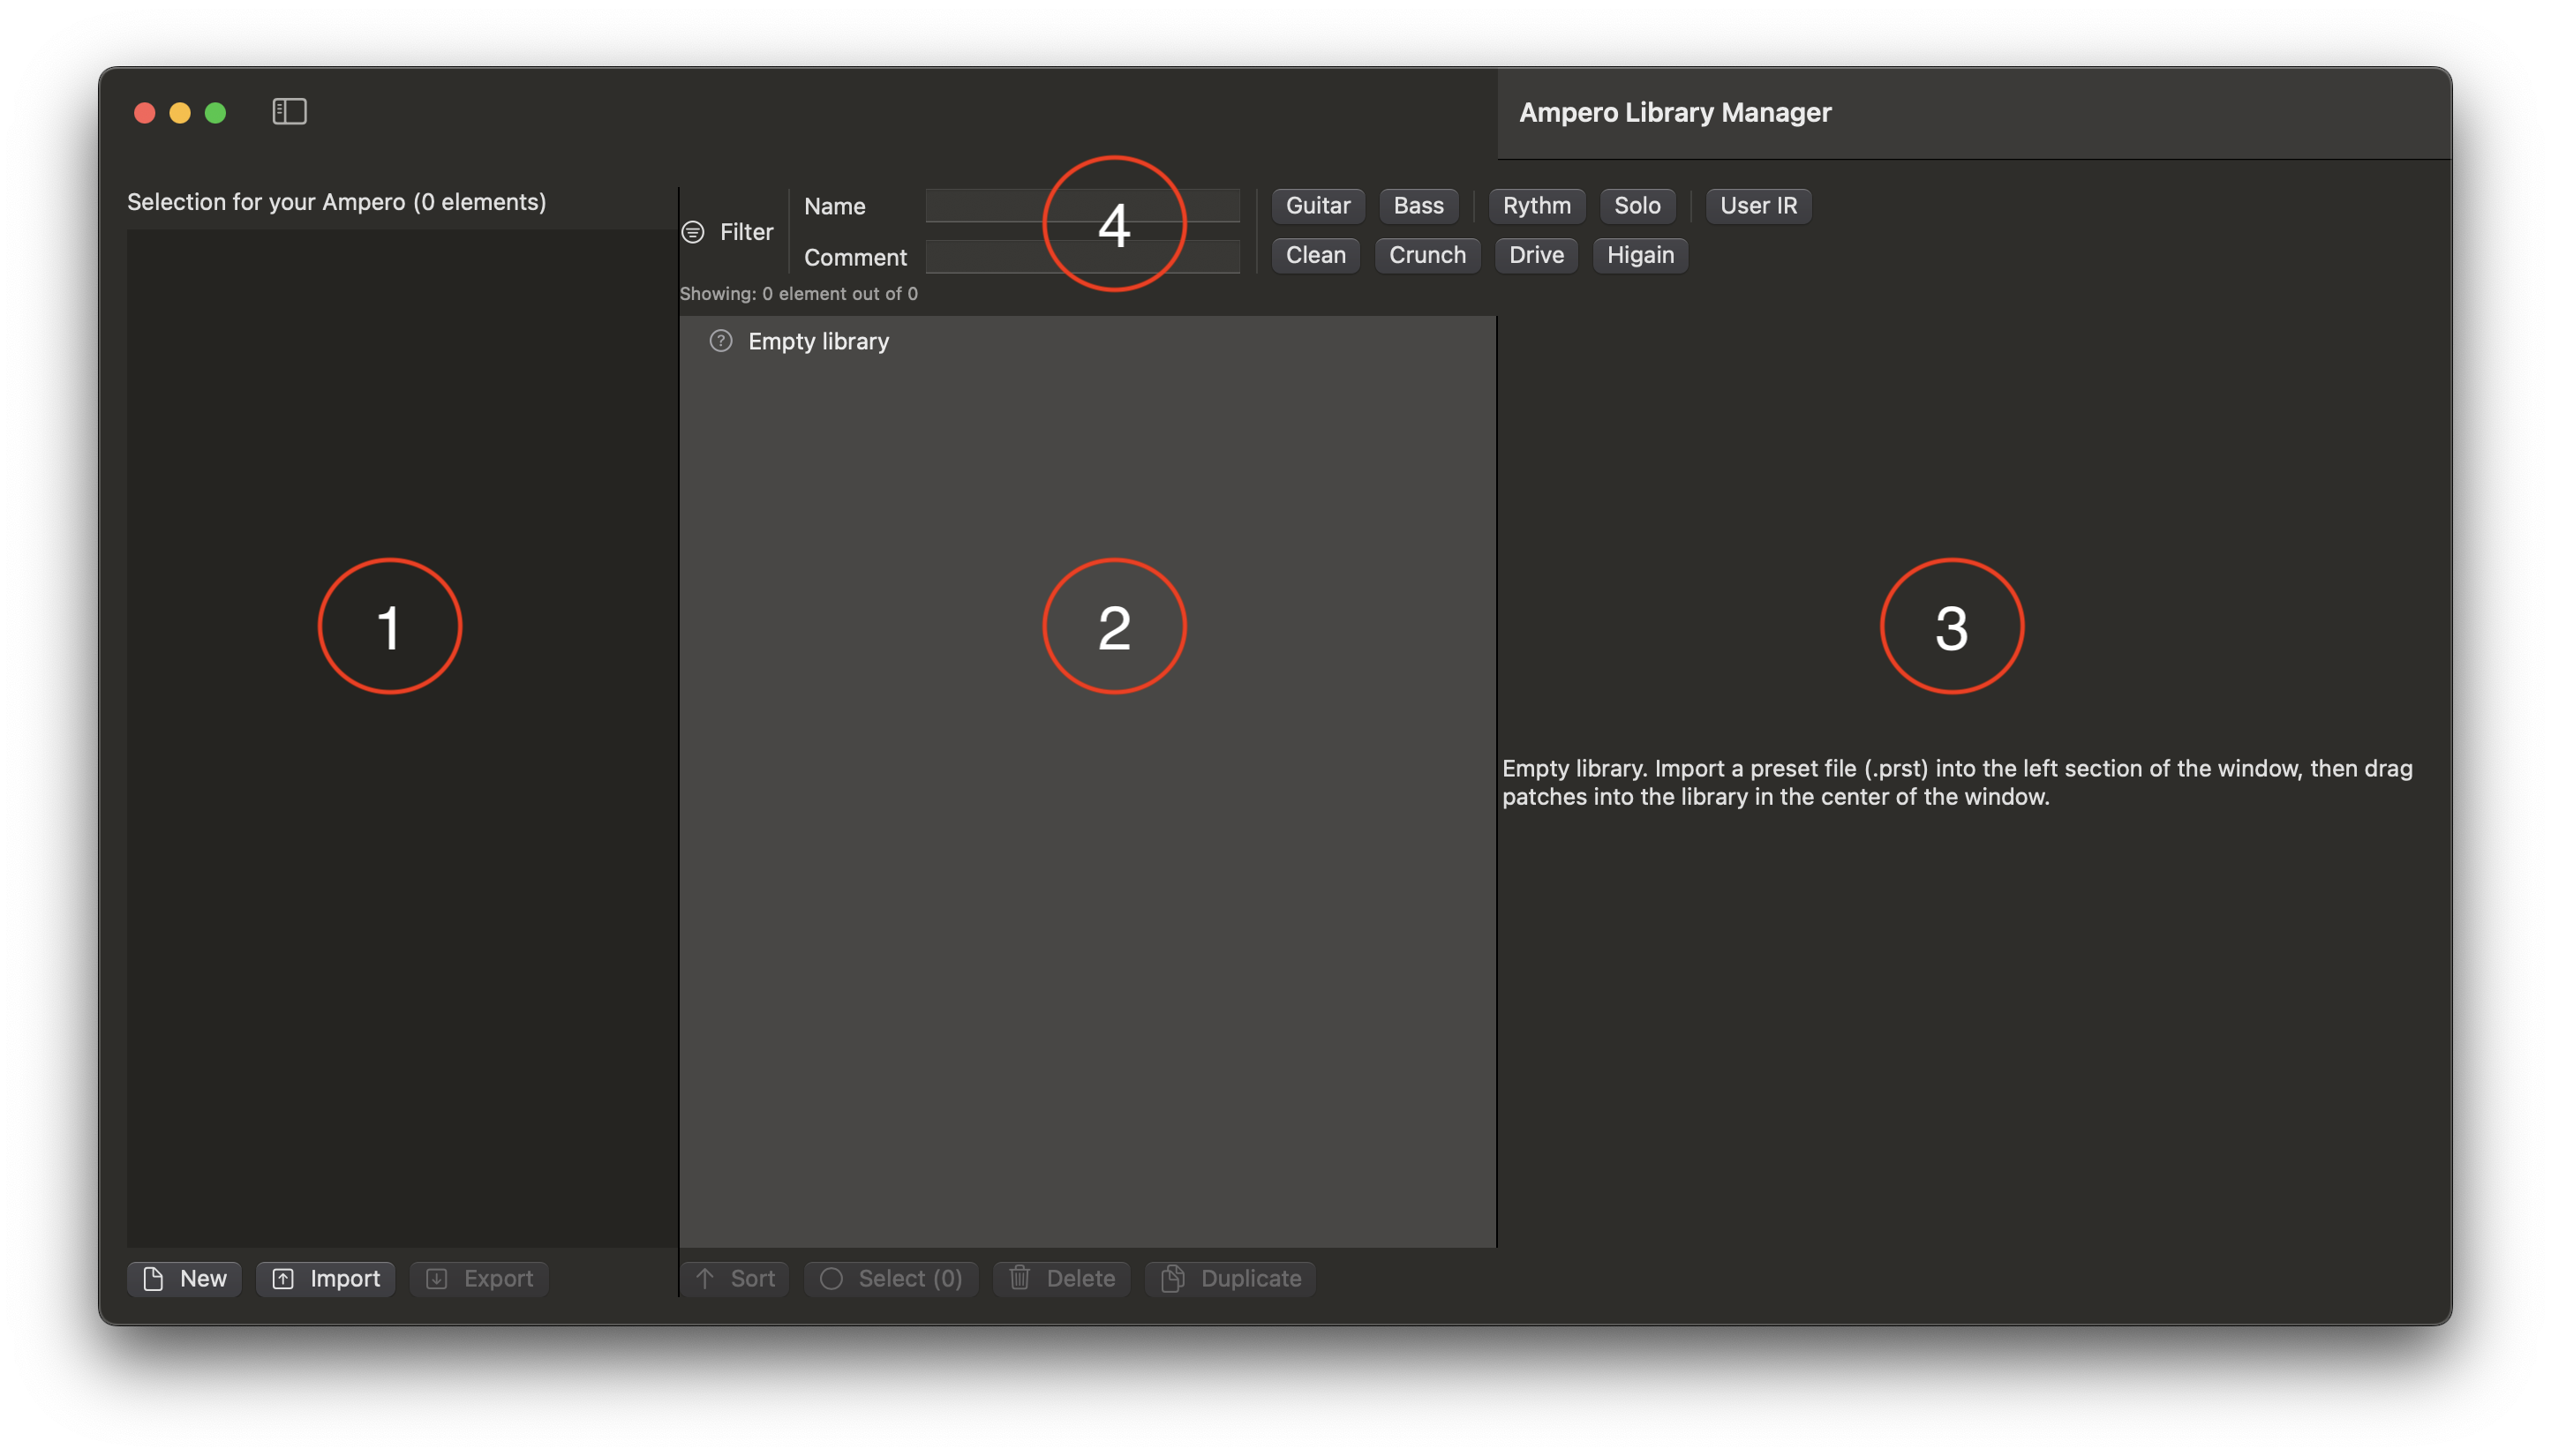Viewport: 2551px width, 1456px height.
Task: Open patch selection with Select button
Action: click(x=891, y=1278)
